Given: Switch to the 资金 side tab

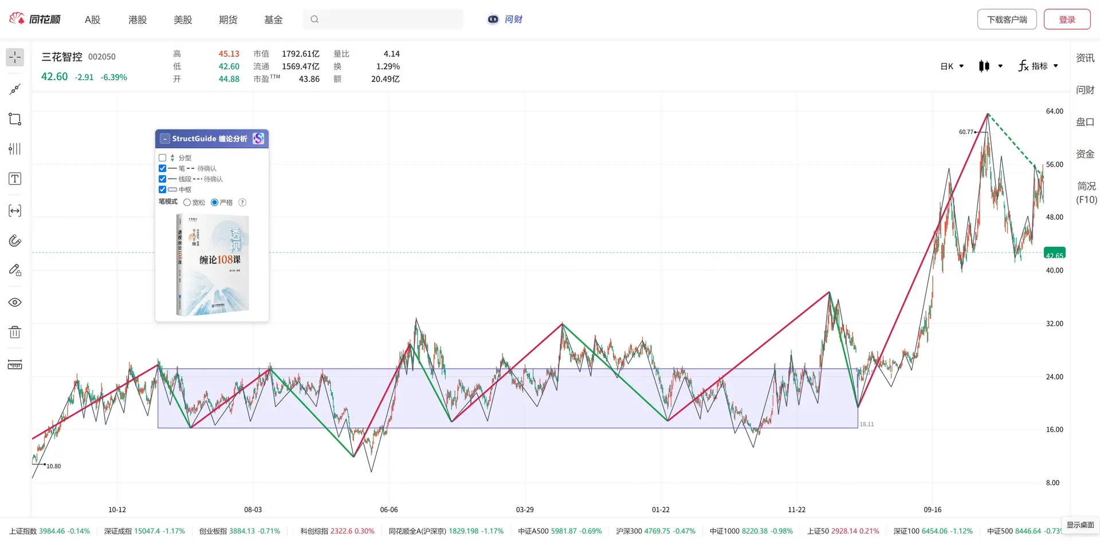Looking at the screenshot, I should point(1085,154).
